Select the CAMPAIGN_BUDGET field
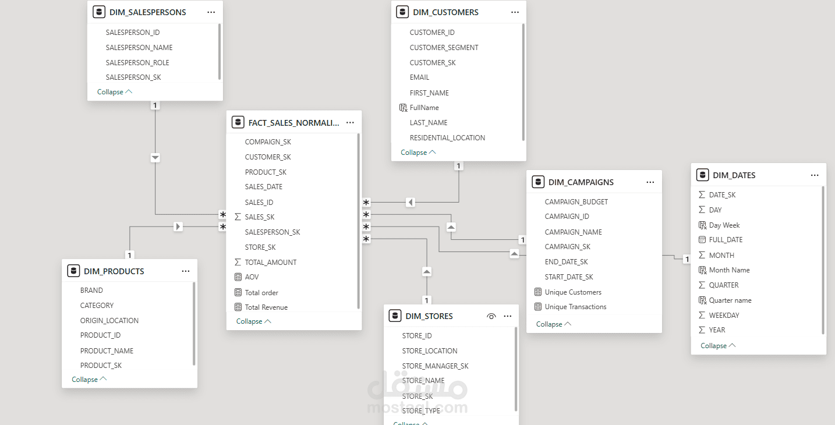Screen dimensions: 835x425 tap(576, 202)
